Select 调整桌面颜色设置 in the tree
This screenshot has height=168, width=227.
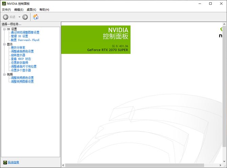[22, 51]
